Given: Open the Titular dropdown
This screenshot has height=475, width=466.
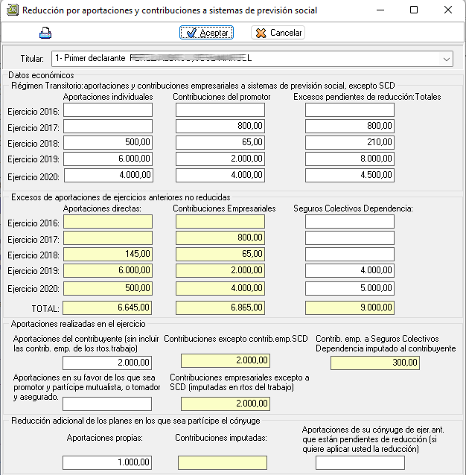Looking at the screenshot, I should point(447,59).
